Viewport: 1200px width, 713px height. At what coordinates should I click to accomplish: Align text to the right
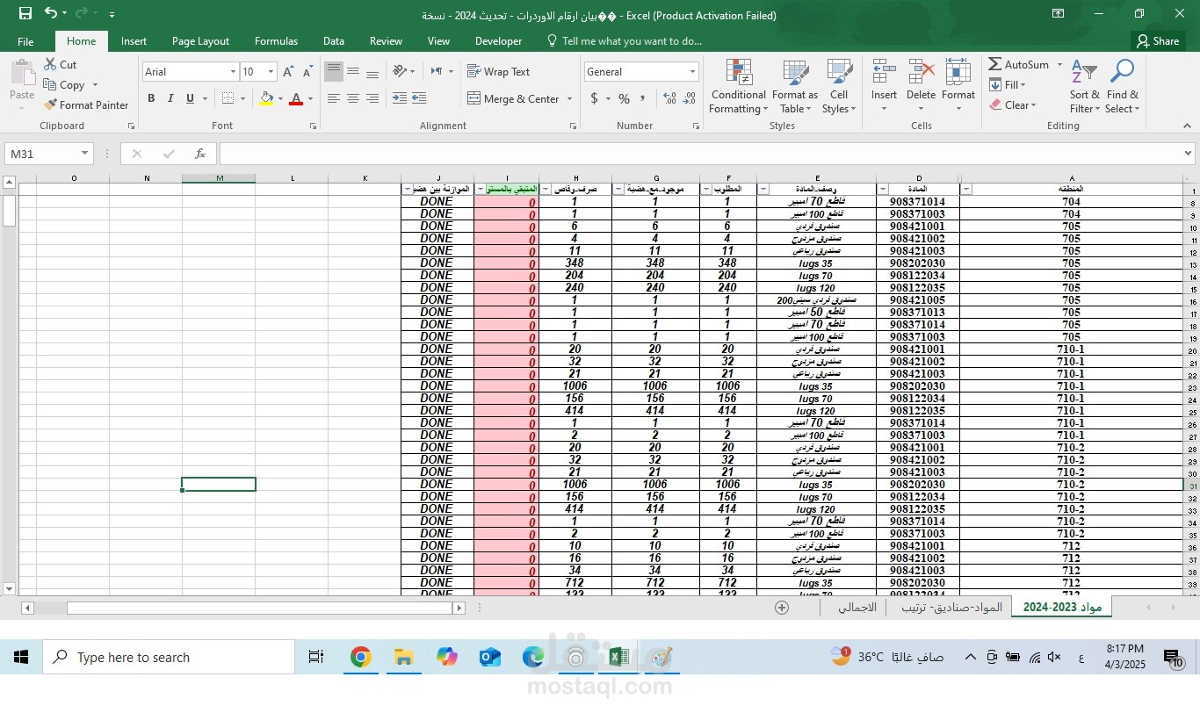(x=372, y=98)
